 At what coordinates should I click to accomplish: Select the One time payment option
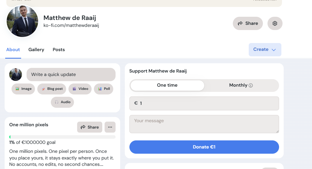pyautogui.click(x=167, y=85)
